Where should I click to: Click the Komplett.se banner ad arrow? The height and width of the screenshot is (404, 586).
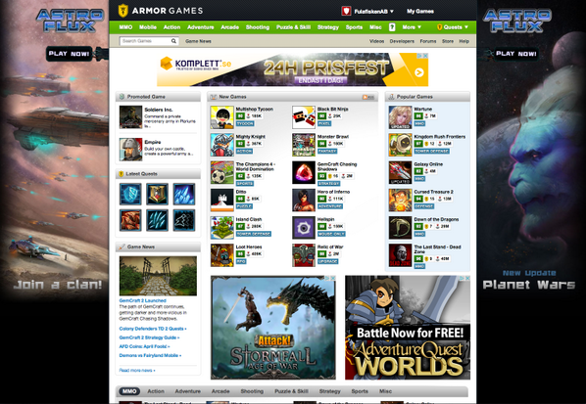(419, 72)
